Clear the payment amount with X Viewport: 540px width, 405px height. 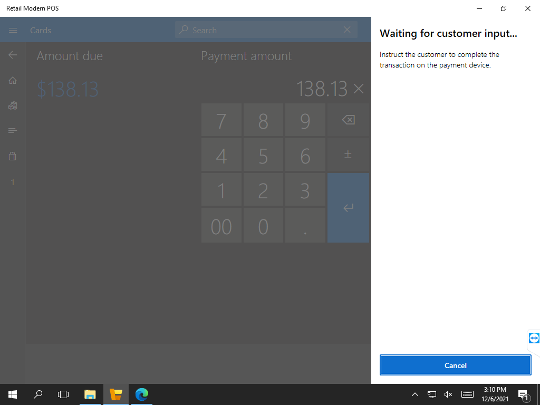tap(359, 89)
